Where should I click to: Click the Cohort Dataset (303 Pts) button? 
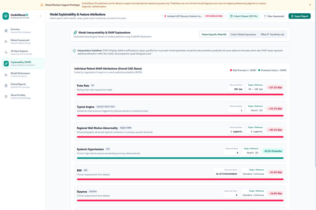[243, 16]
